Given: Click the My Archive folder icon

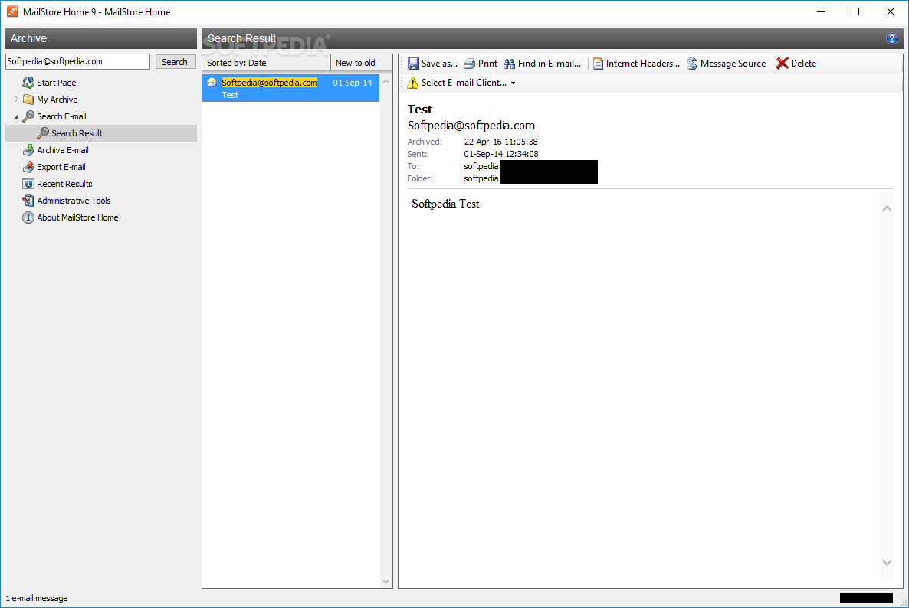Looking at the screenshot, I should 28,99.
